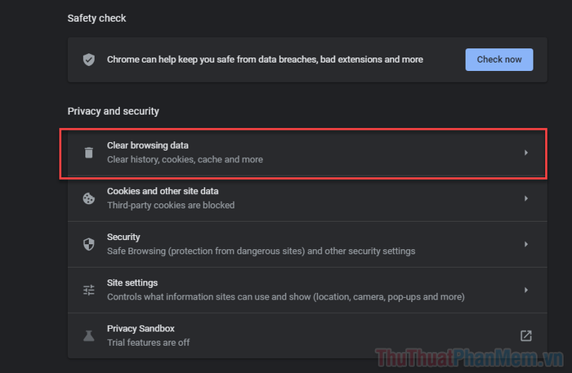Click 'Trial features are off' subtitle

click(148, 343)
